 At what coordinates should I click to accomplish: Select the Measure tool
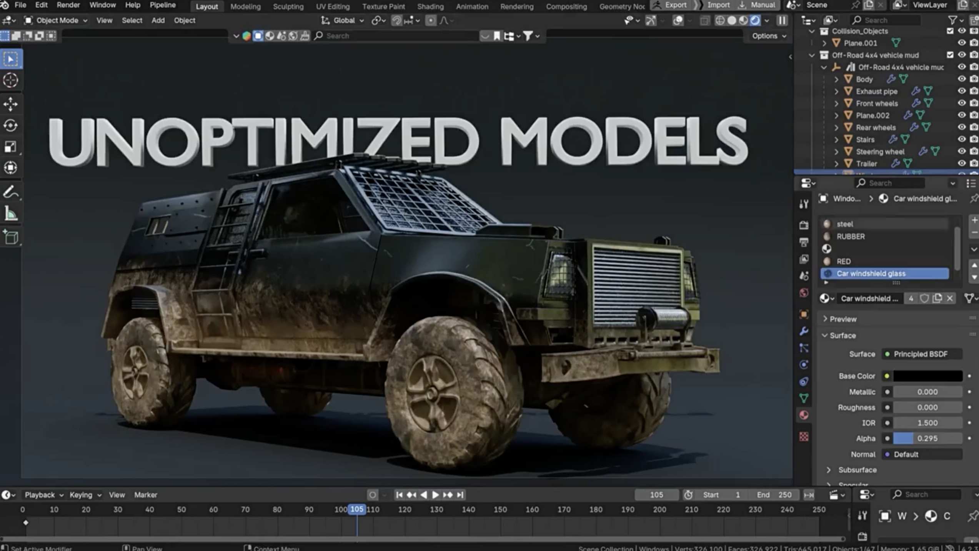click(x=10, y=214)
